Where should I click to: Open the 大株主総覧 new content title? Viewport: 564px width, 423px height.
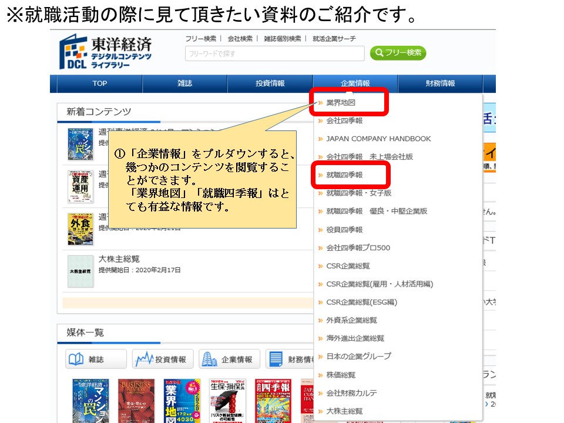tap(119, 259)
